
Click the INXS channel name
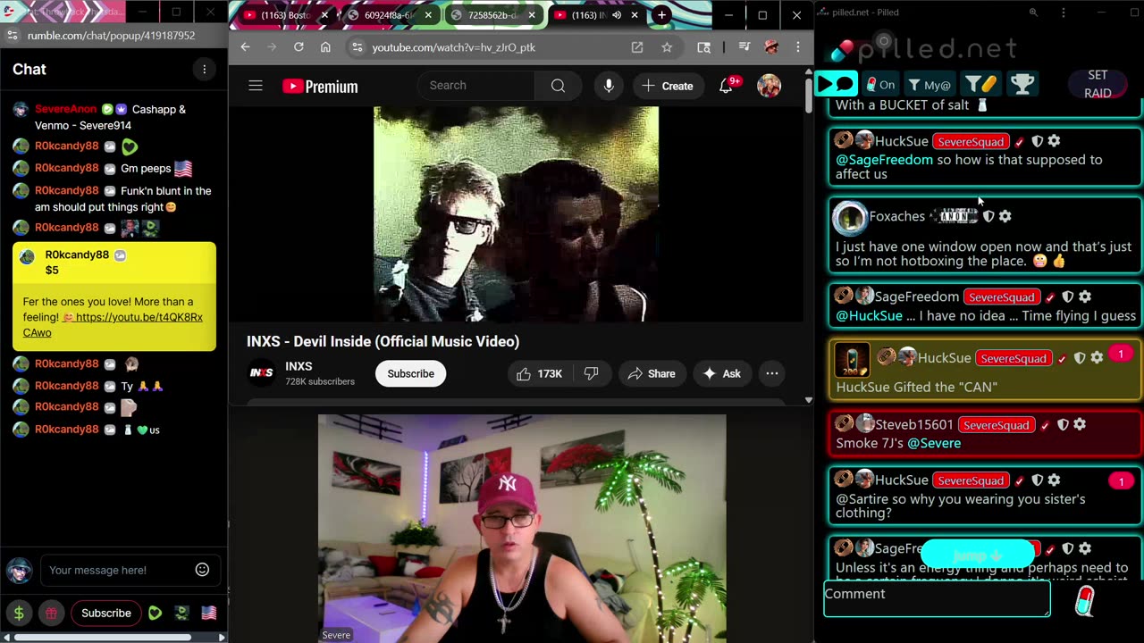click(x=299, y=366)
